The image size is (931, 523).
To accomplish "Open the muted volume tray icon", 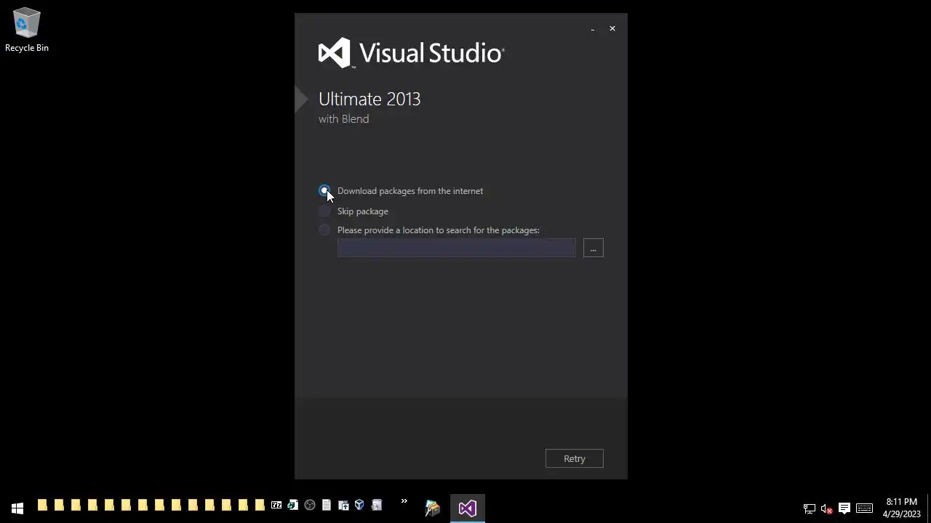I will pos(826,508).
